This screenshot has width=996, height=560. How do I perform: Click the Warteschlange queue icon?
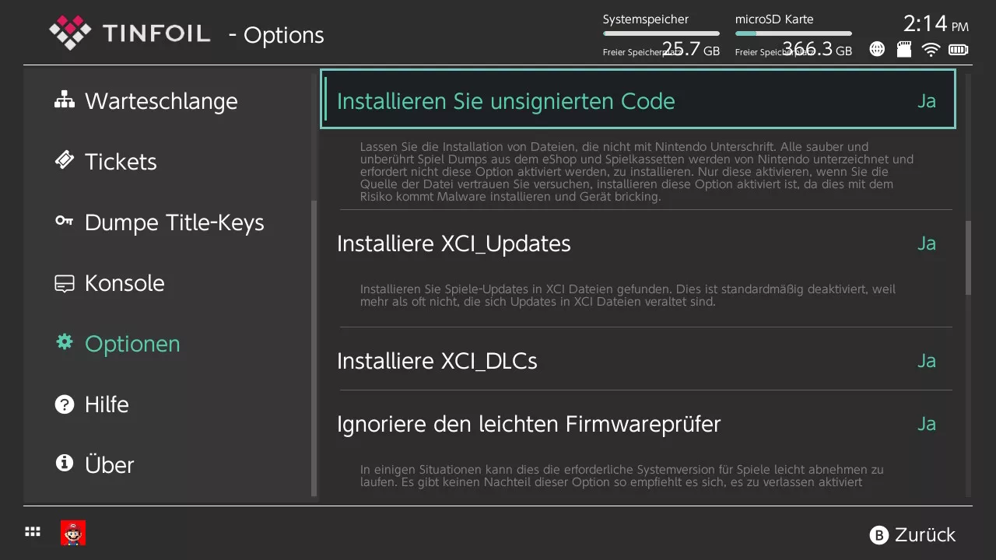click(64, 100)
